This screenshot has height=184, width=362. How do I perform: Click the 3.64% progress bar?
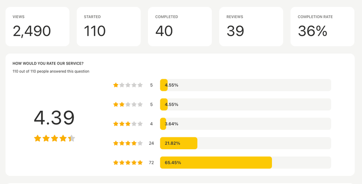click(245, 124)
